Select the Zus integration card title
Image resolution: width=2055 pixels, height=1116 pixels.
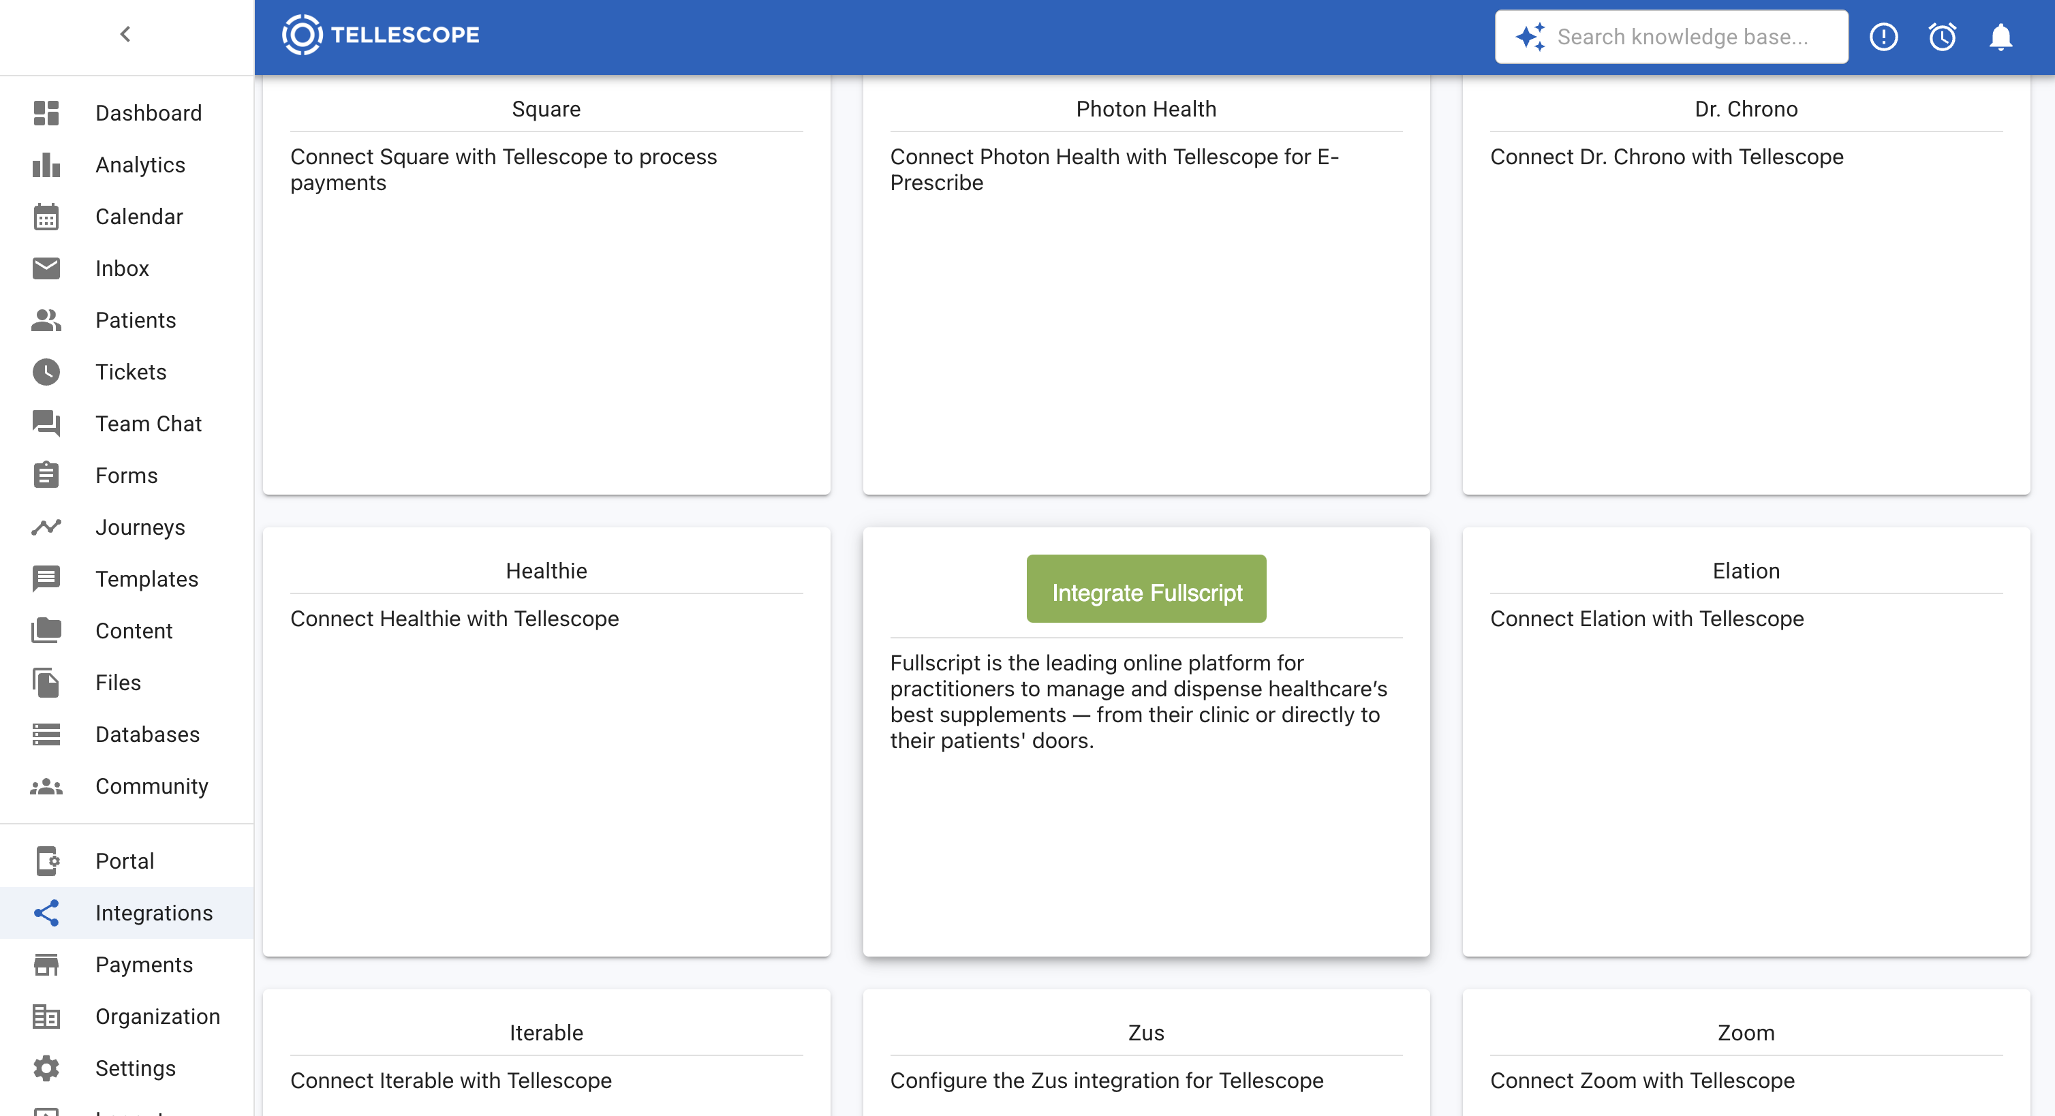[1146, 1032]
